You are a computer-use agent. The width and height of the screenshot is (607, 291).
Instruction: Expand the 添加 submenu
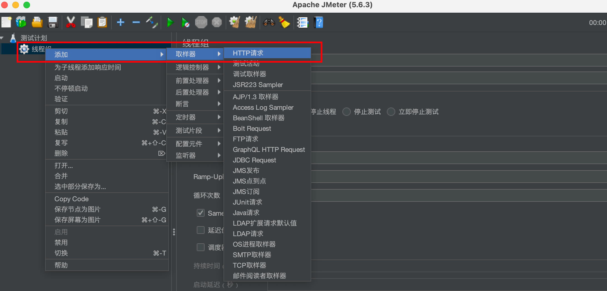pos(106,54)
